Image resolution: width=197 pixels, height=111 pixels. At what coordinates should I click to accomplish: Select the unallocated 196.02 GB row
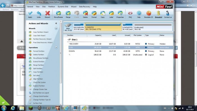121,55
